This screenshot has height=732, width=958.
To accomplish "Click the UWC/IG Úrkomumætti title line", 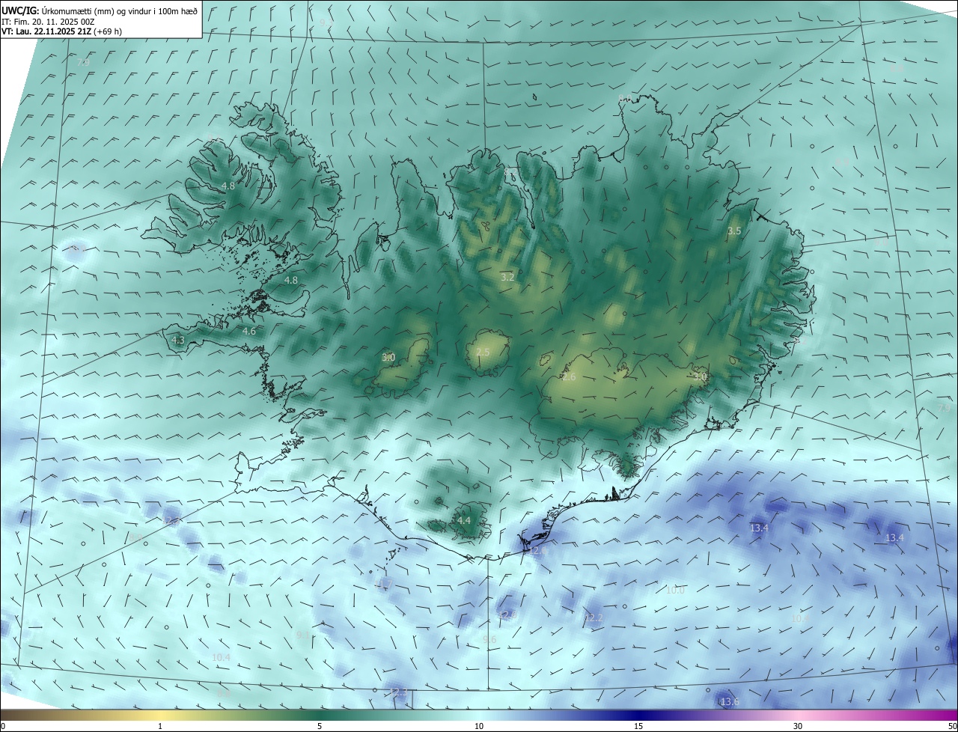I will [100, 10].
